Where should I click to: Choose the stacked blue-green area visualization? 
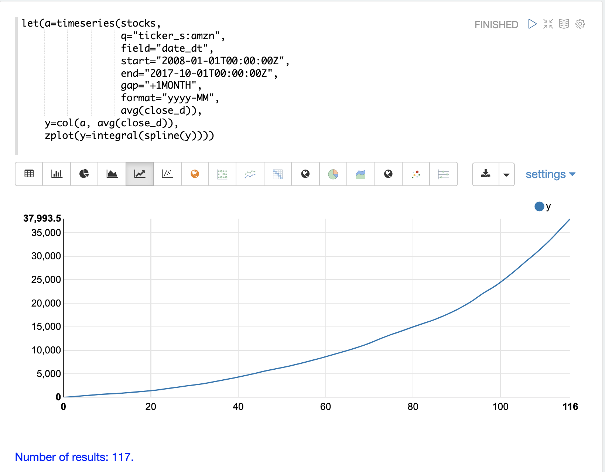click(360, 174)
